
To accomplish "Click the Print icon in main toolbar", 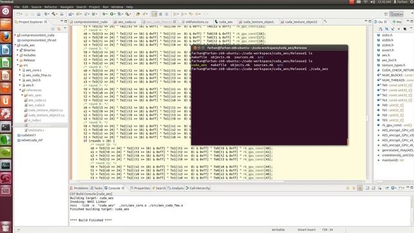I will click(39, 14).
